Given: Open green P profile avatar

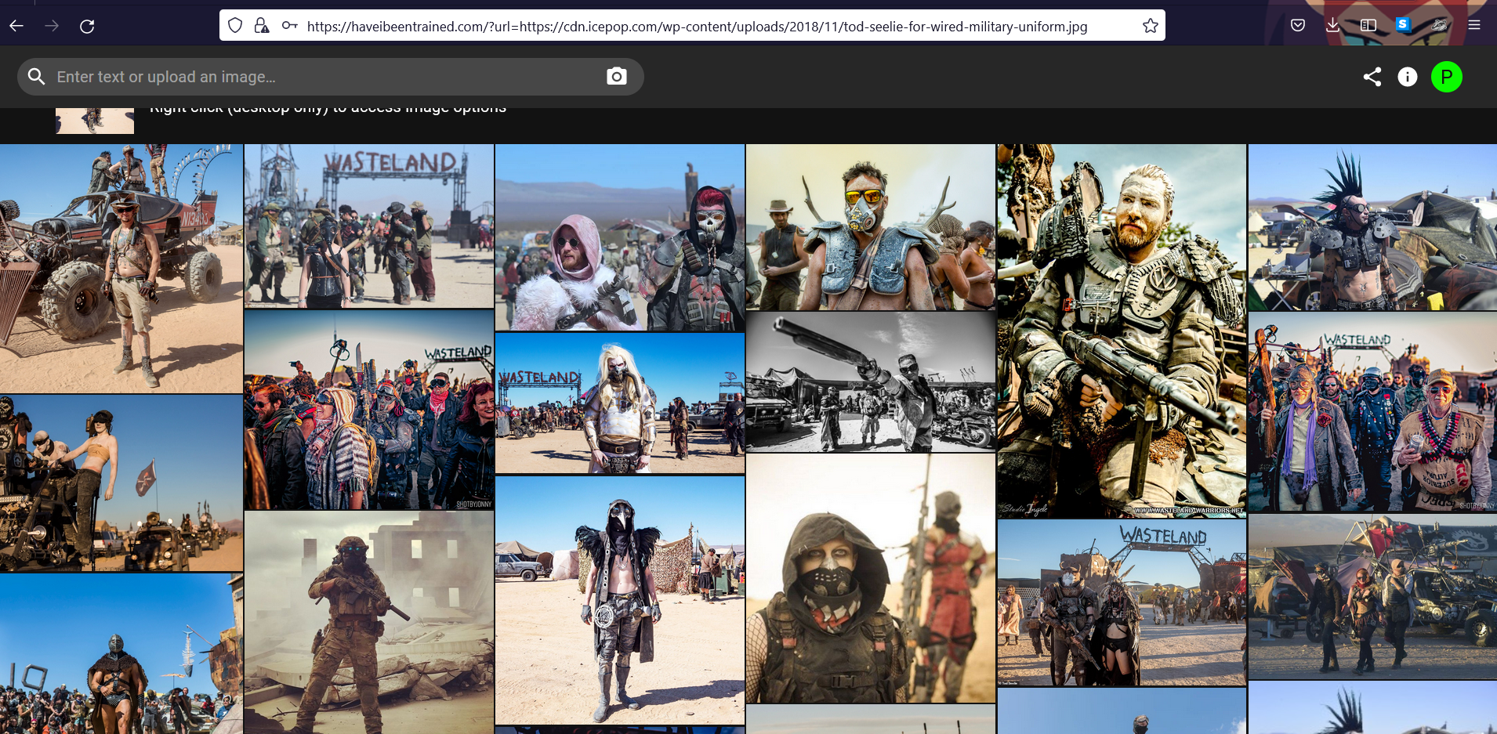Looking at the screenshot, I should click(x=1447, y=77).
